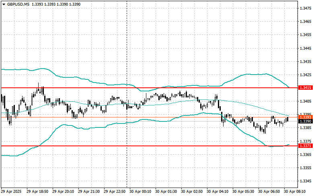
Task: Click the 1.3425 price scale value
Action: pos(306,75)
